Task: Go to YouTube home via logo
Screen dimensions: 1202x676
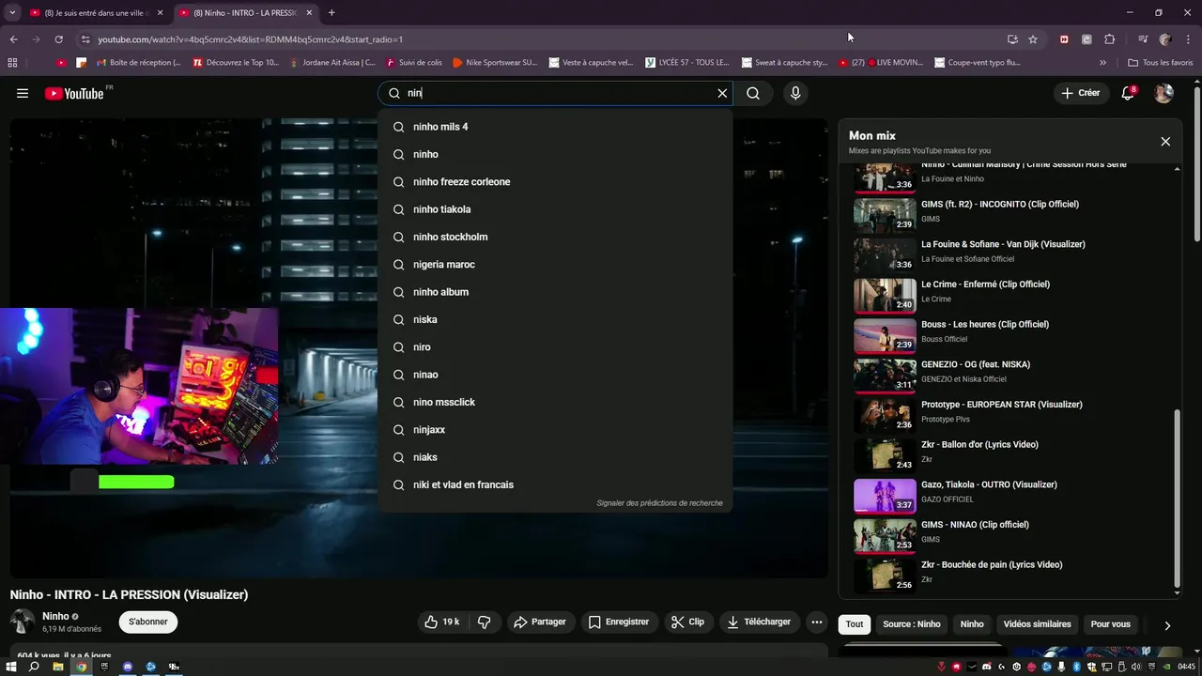Action: tap(74, 93)
